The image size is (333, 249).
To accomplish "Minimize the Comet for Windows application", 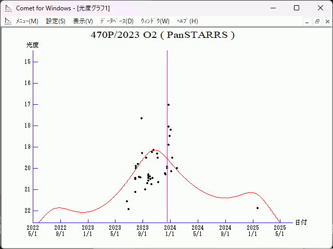I will coord(272,8).
